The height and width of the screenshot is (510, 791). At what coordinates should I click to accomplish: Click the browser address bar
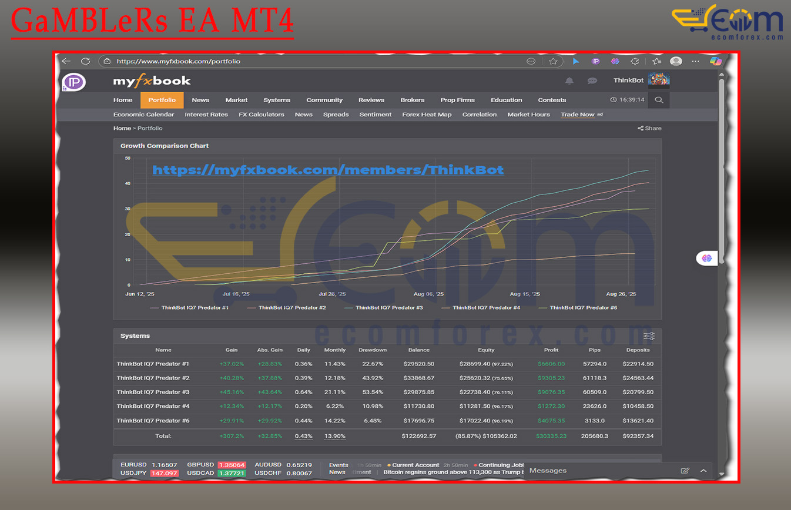click(317, 61)
